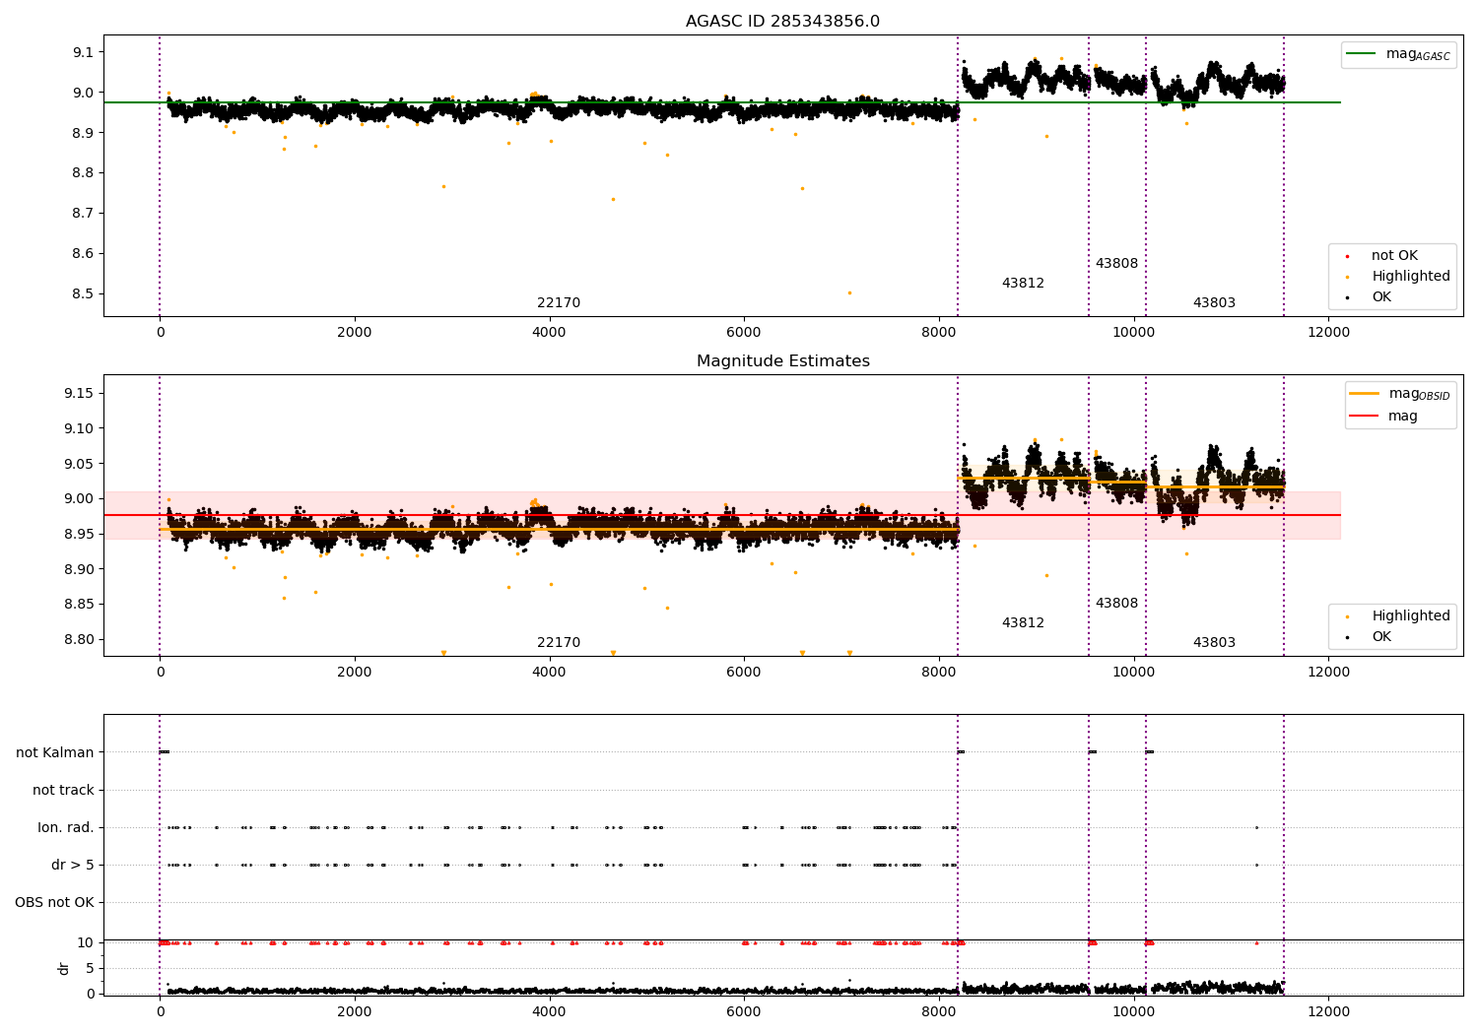Viewport: 1478px width, 1034px height.
Task: Select 'OK' legend entry in the top plot
Action: point(1381,297)
